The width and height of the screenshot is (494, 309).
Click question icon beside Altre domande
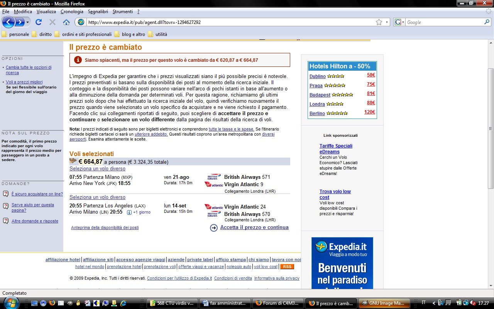(x=5, y=221)
